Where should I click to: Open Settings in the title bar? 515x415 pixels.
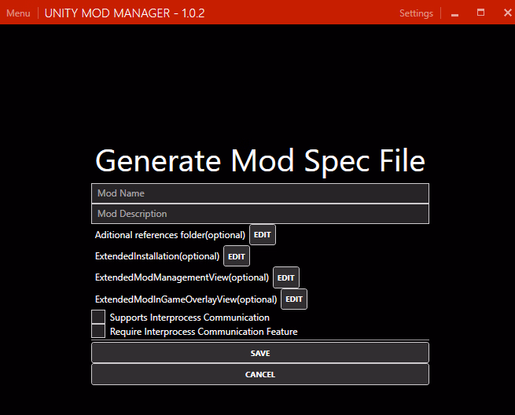(x=416, y=13)
